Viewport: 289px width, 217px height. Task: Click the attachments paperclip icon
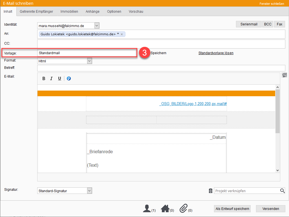[184, 209]
